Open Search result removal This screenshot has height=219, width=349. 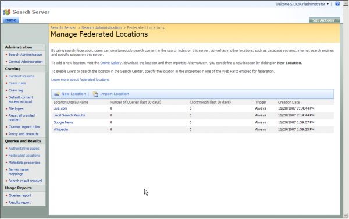tap(25, 181)
